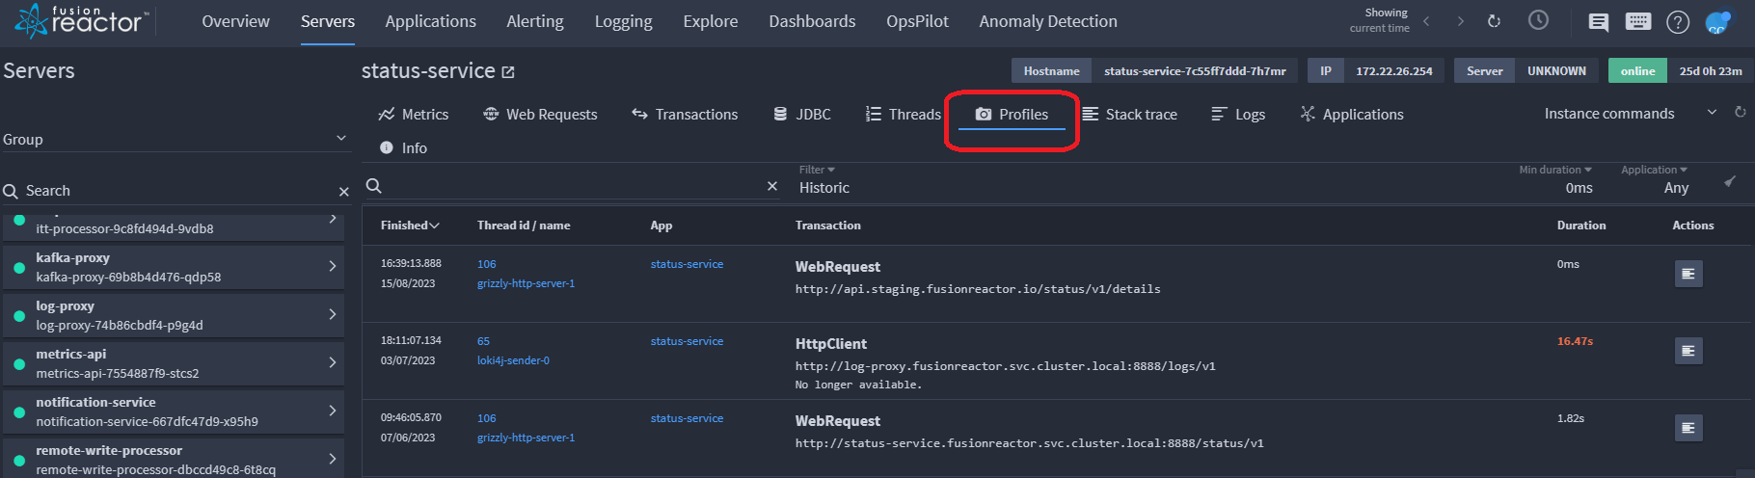
Task: Click the IP value 172.22.26.254
Action: [1393, 71]
